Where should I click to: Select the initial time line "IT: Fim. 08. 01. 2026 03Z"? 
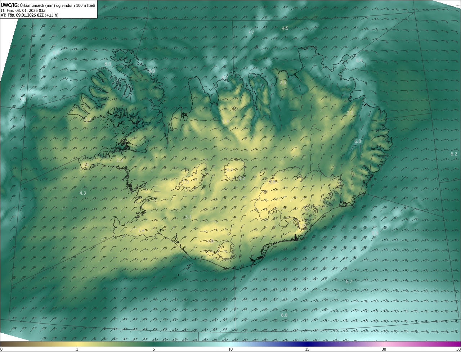23,10
